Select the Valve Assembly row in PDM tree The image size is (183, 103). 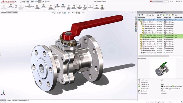(x=160, y=20)
